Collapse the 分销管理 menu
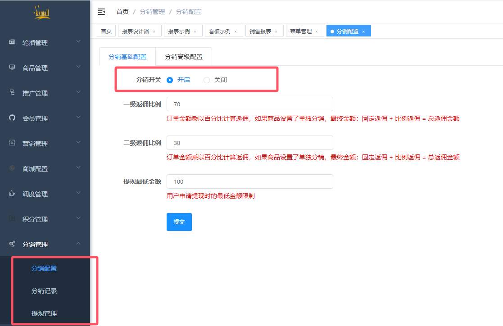The image size is (503, 326). coord(45,244)
